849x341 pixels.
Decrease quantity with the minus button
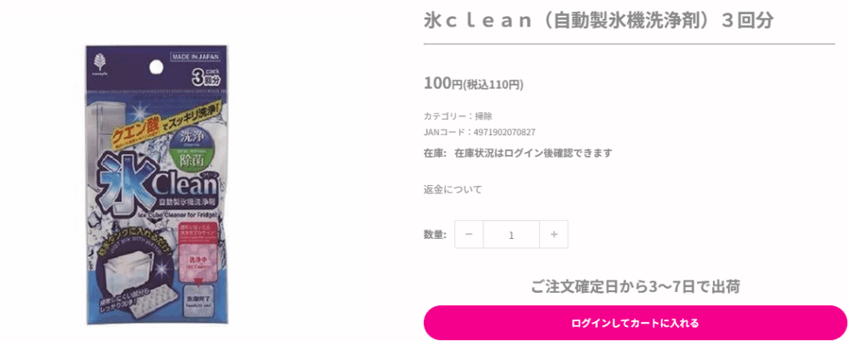point(469,235)
